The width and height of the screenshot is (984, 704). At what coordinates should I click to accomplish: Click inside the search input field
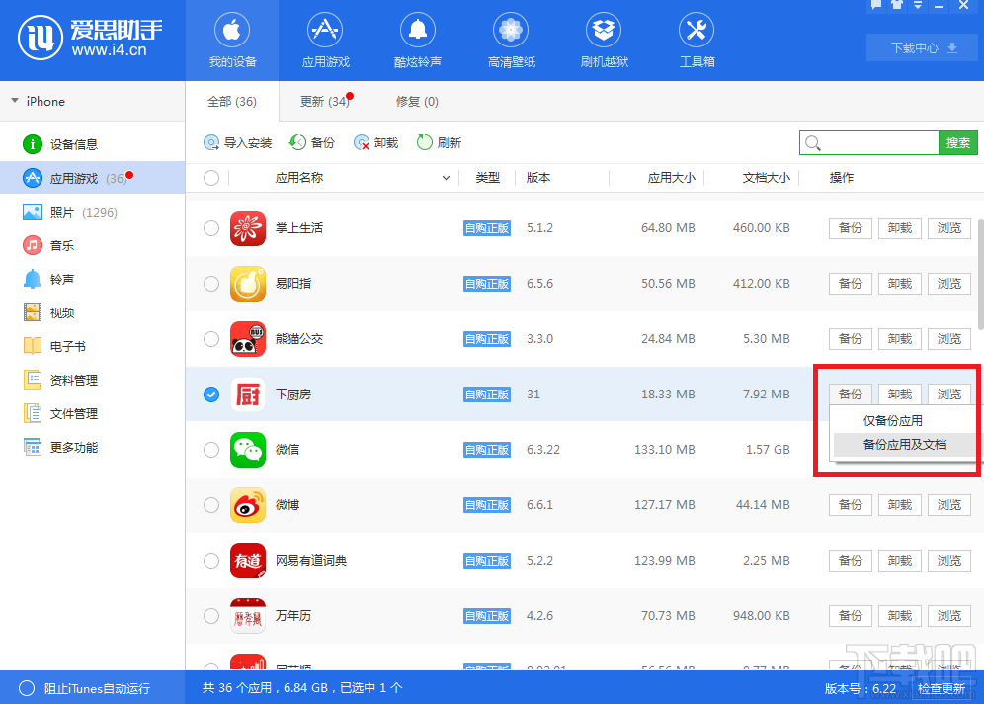[x=869, y=142]
